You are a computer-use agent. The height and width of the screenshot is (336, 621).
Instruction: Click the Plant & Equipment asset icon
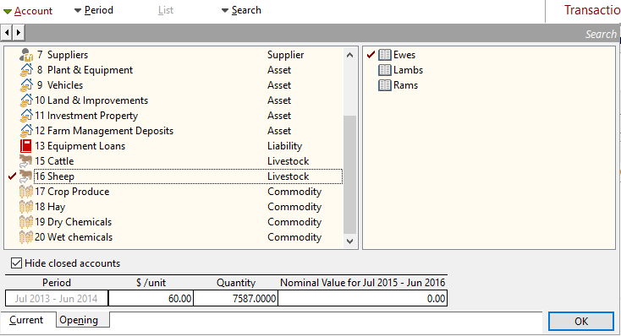tap(26, 70)
